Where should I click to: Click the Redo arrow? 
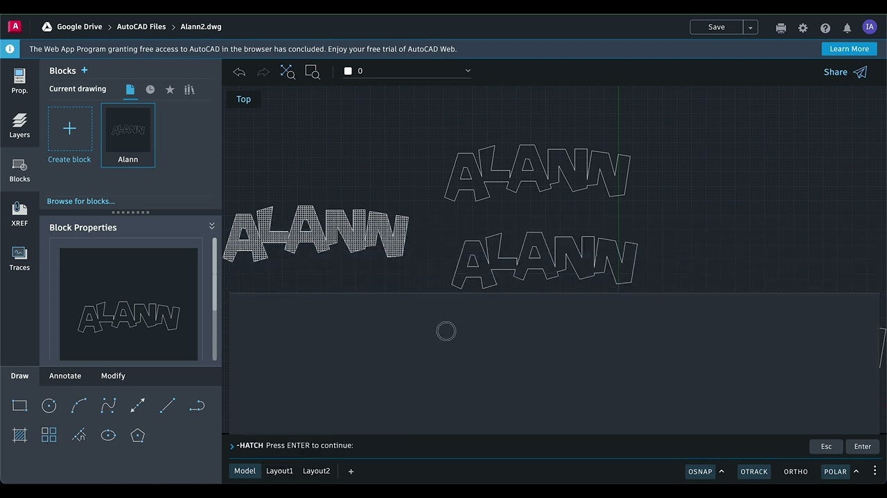263,72
